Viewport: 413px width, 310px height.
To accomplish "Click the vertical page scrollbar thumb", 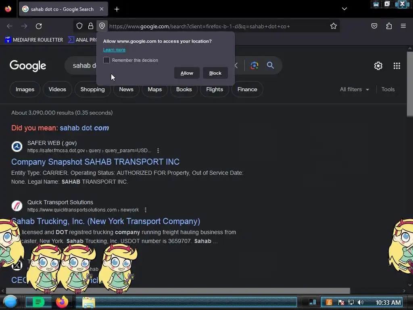I will click(x=410, y=84).
